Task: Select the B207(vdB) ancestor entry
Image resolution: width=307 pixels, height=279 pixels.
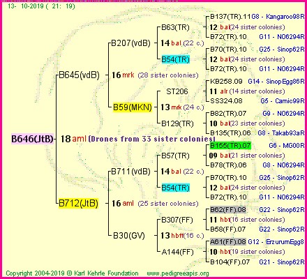Action: [x=130, y=43]
